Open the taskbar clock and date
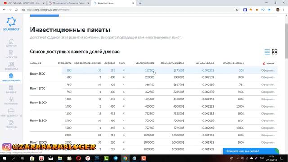288x162 pixels. point(271,158)
